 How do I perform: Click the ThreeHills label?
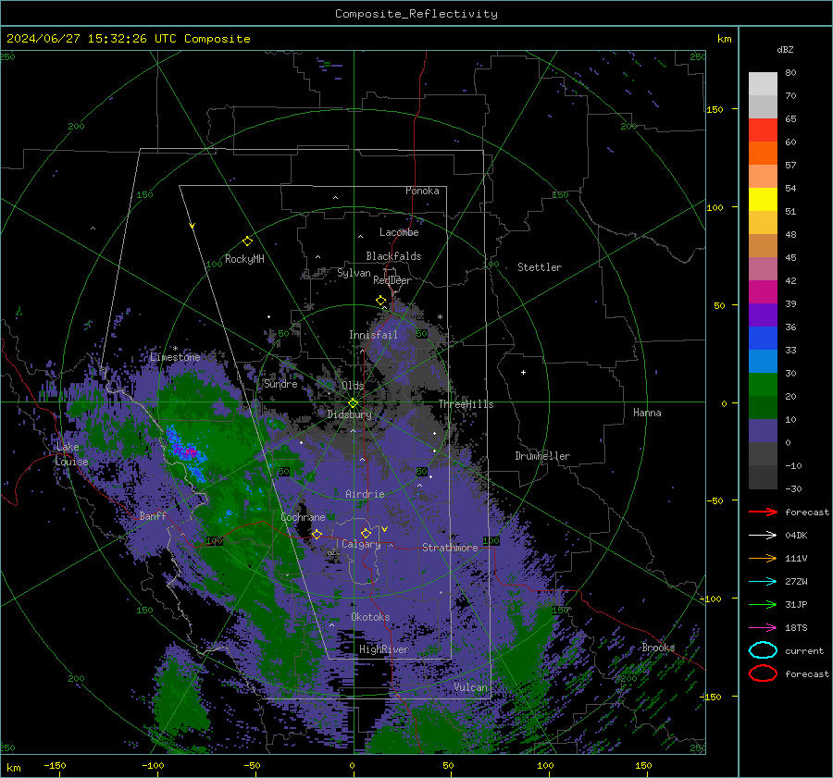tap(466, 404)
